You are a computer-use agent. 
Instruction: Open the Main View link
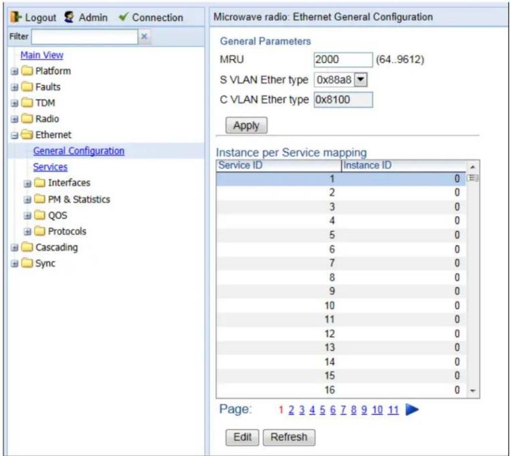42,55
